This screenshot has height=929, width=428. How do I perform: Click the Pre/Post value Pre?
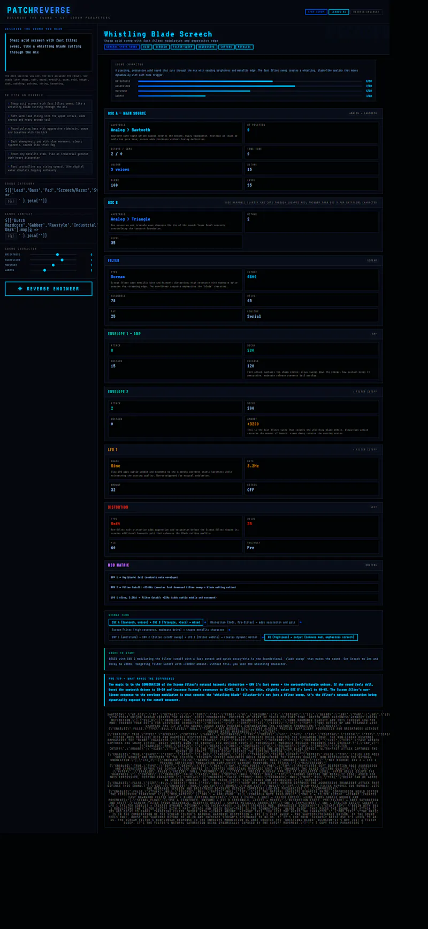click(x=250, y=548)
